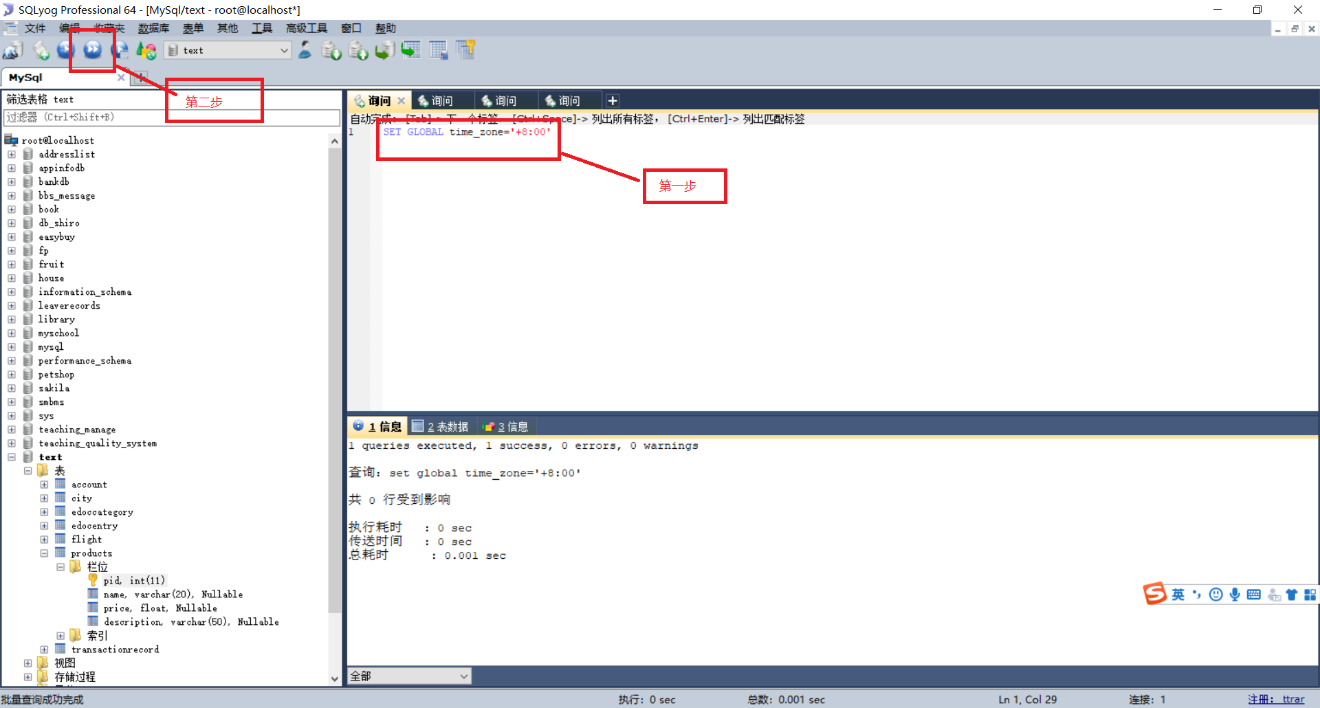
Task: Click the yellow key icon beside pid
Action: (93, 580)
